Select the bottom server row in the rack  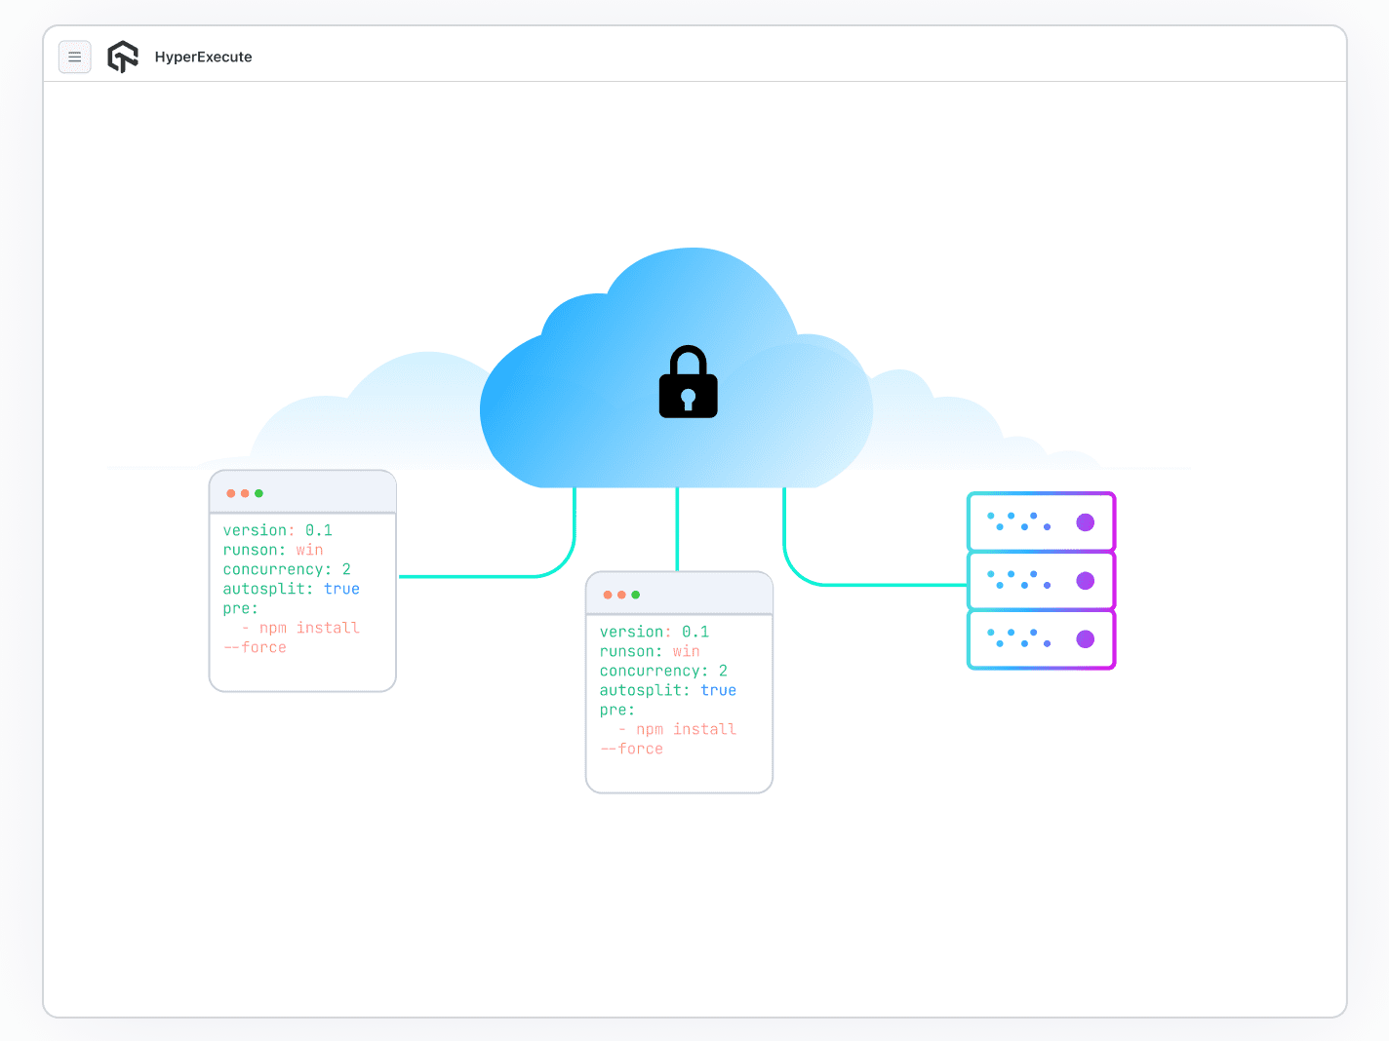(1041, 639)
